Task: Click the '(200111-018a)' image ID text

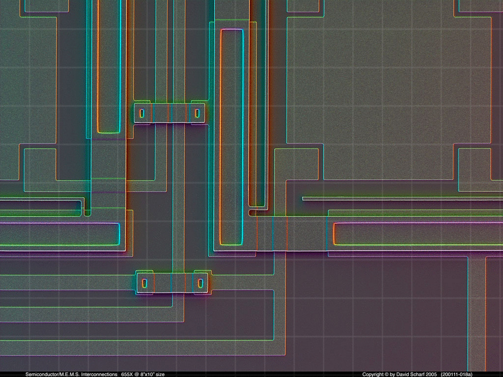Action: [456, 374]
